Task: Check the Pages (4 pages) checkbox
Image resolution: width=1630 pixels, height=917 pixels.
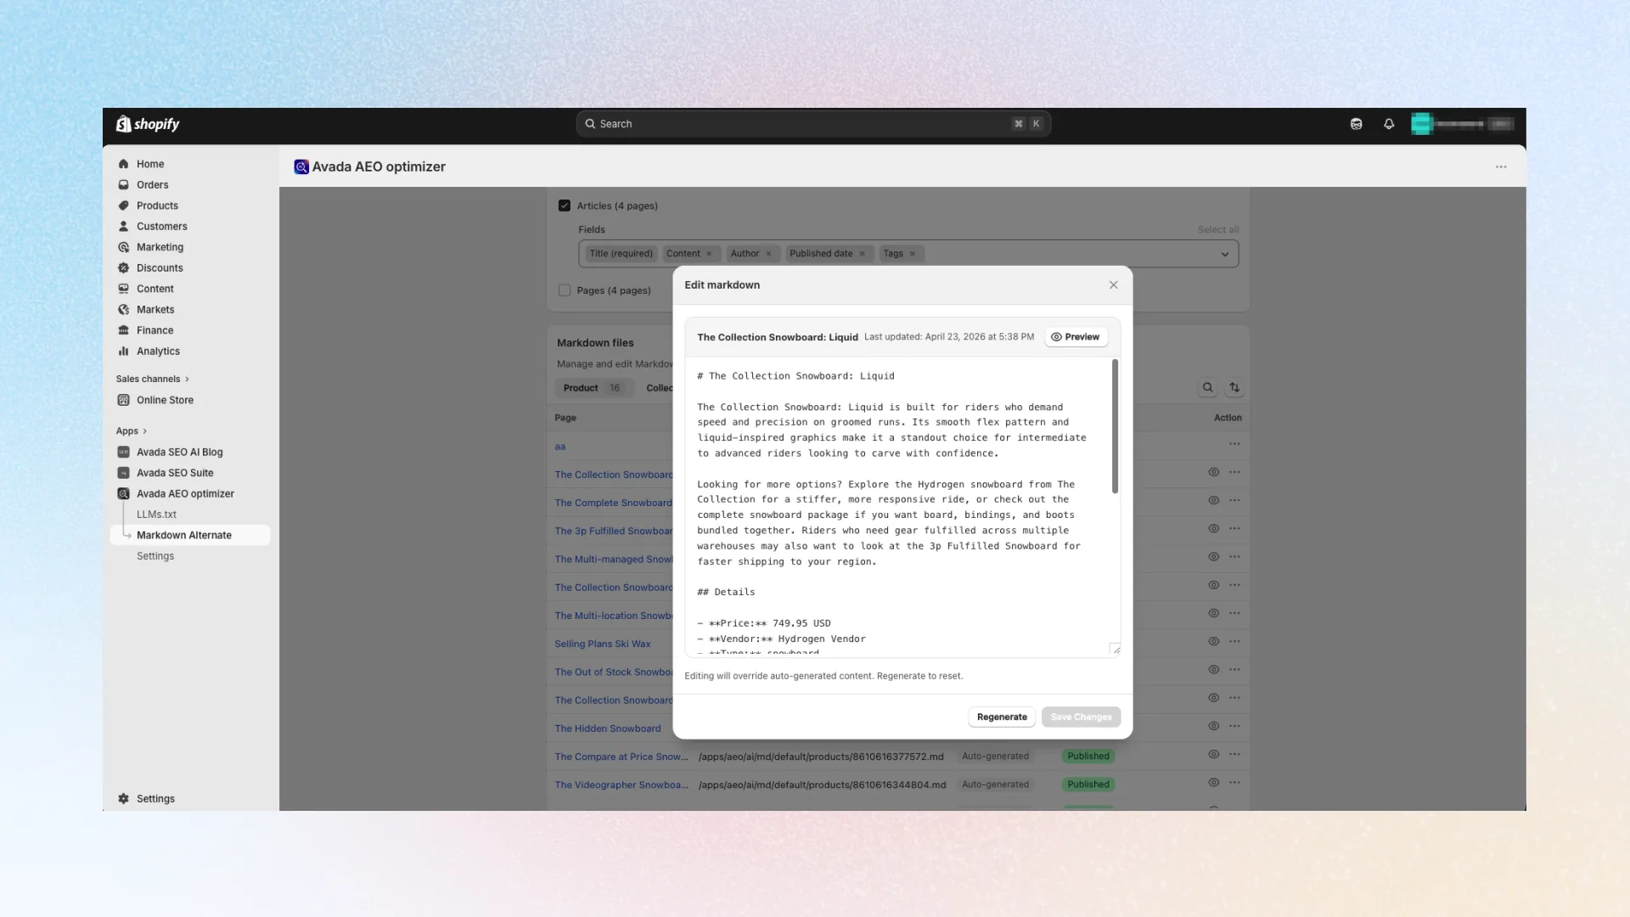Action: [565, 290]
